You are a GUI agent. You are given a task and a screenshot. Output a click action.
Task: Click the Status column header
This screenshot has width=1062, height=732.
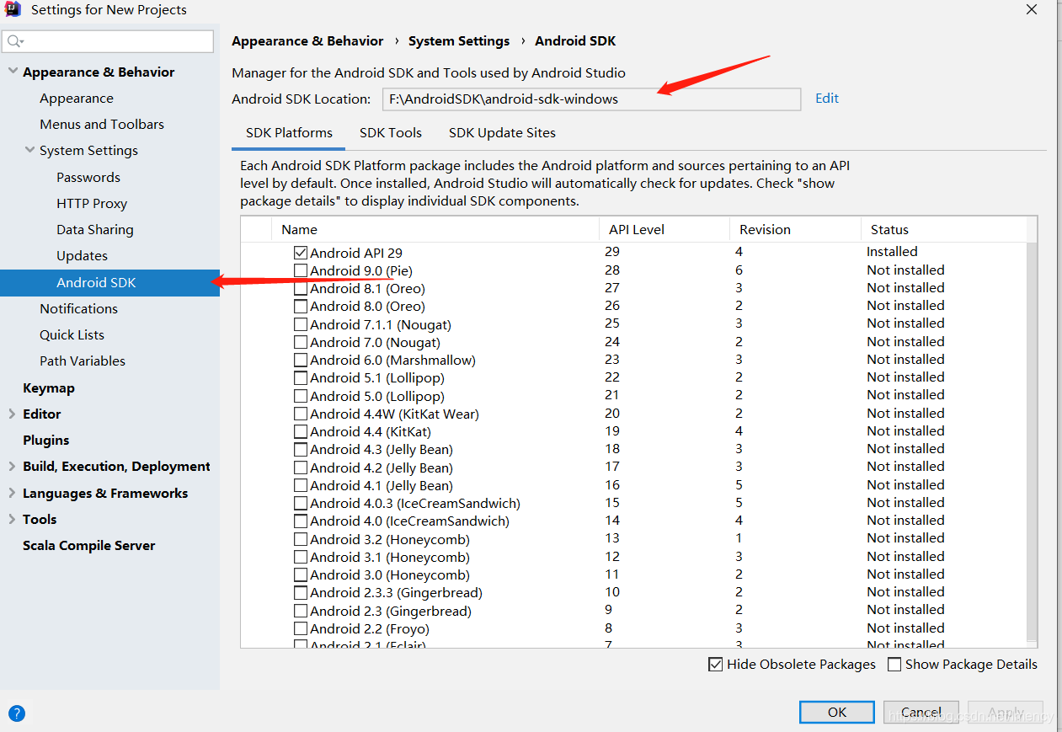[943, 229]
